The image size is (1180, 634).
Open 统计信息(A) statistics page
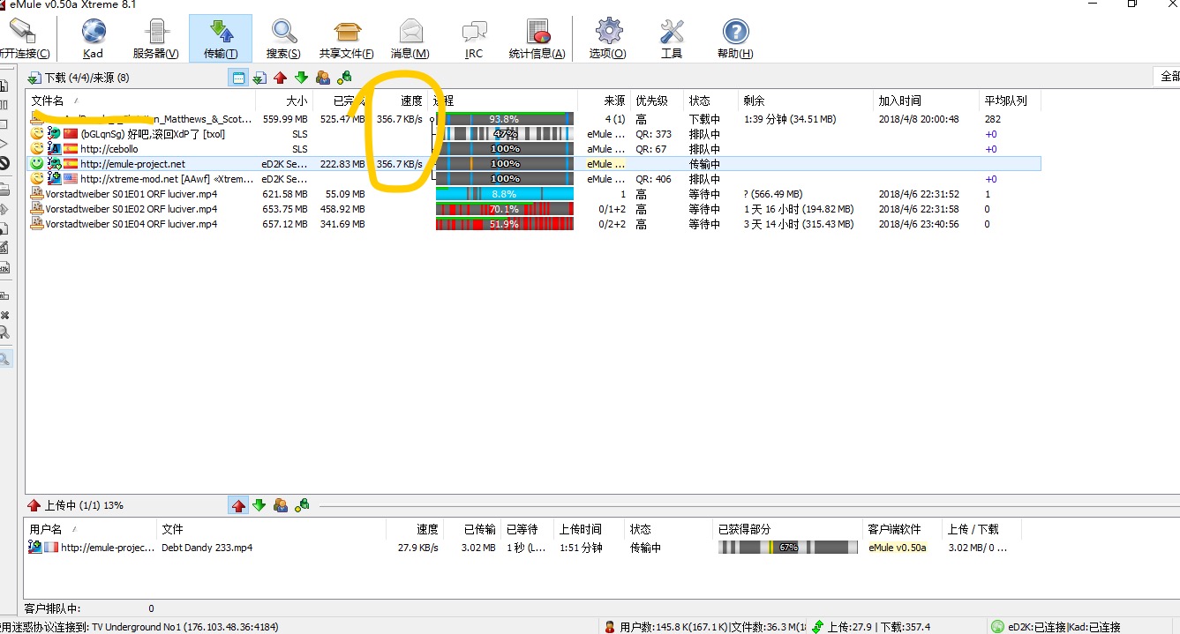click(x=537, y=40)
